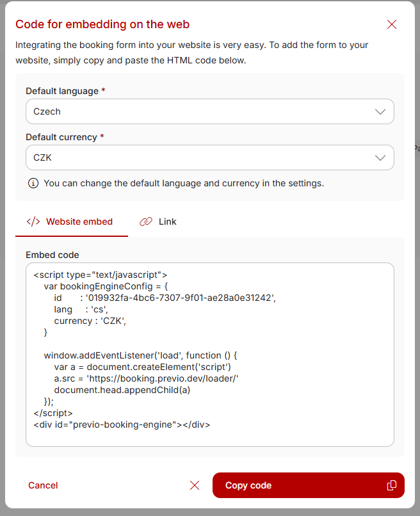Viewport: 420px width, 516px height.
Task: Close the embed code dialog with the X icon
Action: point(392,24)
